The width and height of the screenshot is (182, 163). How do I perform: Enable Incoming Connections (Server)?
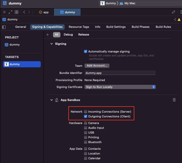(86, 112)
